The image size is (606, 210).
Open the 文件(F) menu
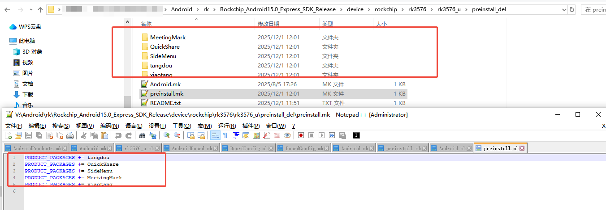coord(13,126)
